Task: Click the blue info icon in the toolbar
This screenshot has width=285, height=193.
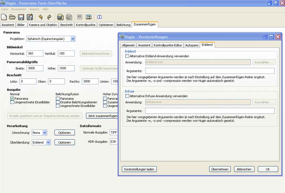Action: click(x=99, y=17)
